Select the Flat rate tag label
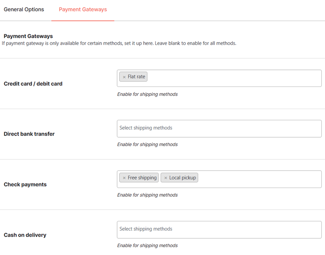Screen dimensions: 325x255 pos(136,77)
